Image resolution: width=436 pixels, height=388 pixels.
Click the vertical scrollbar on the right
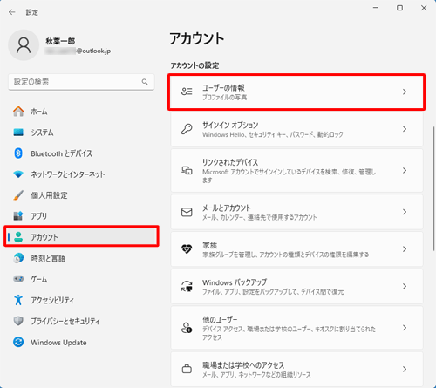434,188
